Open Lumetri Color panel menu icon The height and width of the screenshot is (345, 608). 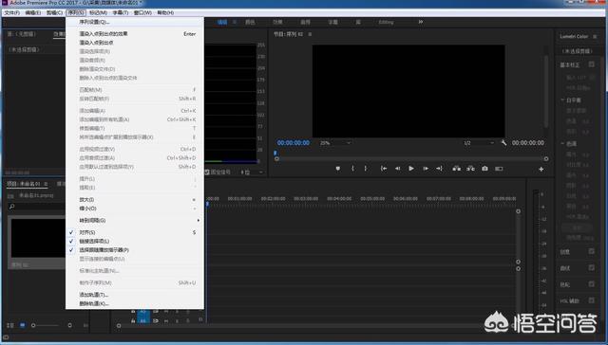pos(595,36)
